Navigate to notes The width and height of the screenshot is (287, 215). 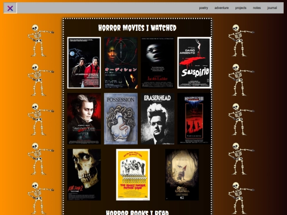(x=257, y=8)
